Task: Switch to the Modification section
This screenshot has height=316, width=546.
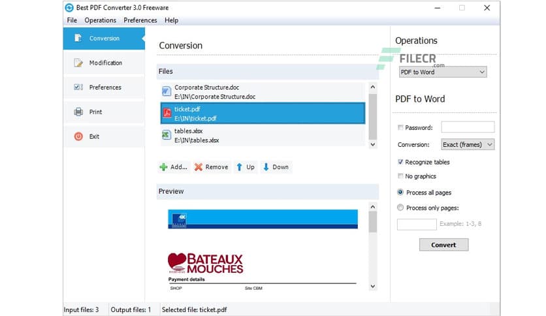Action: coord(104,63)
